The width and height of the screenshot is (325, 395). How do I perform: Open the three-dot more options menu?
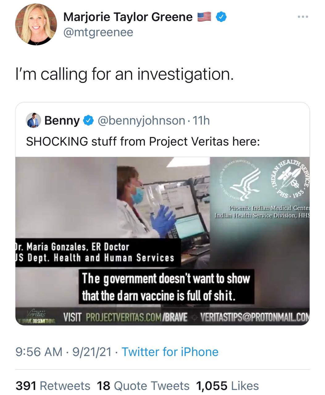(303, 17)
